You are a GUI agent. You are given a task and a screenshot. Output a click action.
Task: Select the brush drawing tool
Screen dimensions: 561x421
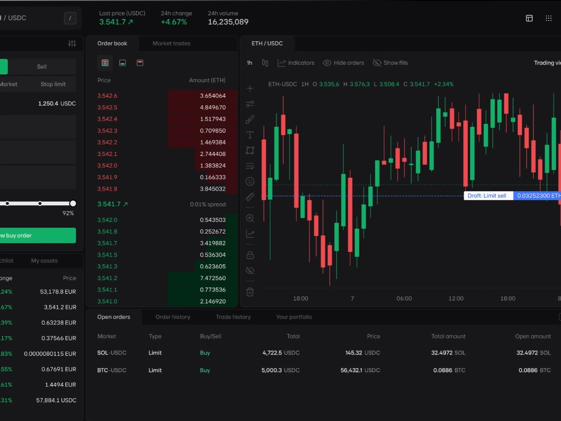tap(250, 120)
